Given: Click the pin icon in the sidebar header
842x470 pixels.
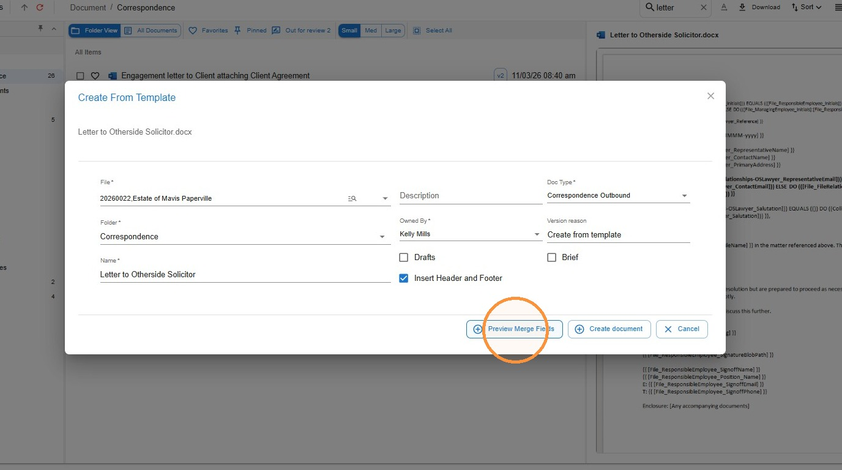Looking at the screenshot, I should 40,29.
